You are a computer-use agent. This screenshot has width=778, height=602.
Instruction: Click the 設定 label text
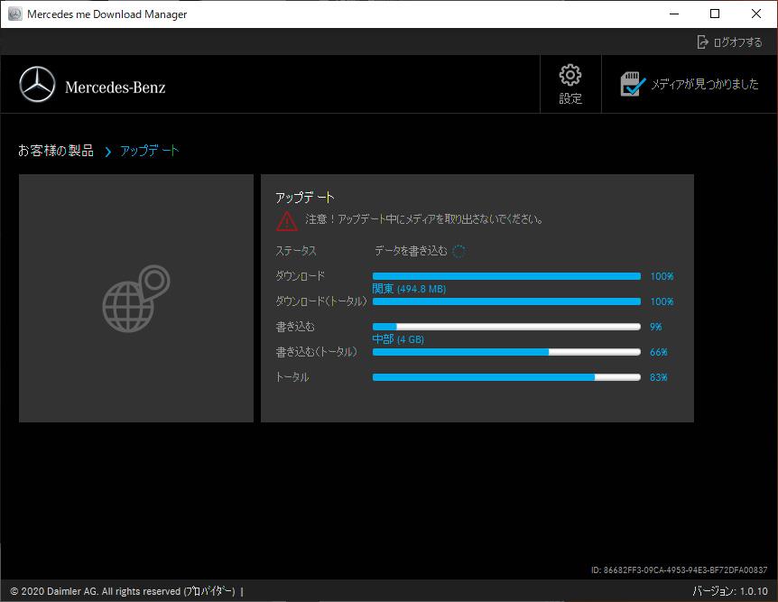click(570, 98)
